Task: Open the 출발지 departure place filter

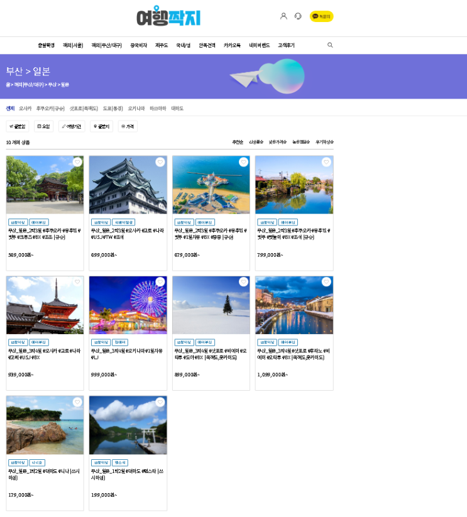Action: point(102,126)
